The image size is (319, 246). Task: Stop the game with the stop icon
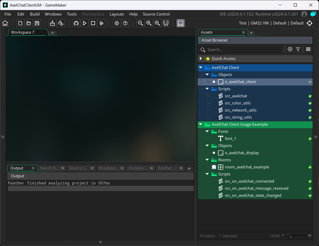[x=93, y=23]
